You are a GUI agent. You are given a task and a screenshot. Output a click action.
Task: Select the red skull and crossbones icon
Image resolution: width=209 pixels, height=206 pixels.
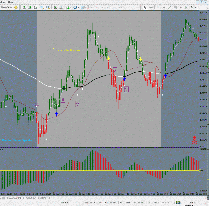point(194,140)
